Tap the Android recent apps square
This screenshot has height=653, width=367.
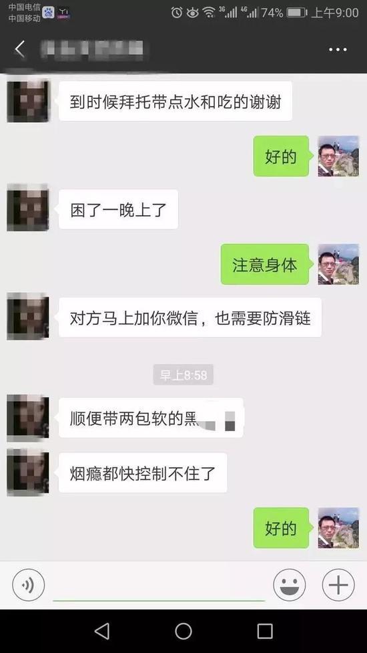pyautogui.click(x=265, y=631)
